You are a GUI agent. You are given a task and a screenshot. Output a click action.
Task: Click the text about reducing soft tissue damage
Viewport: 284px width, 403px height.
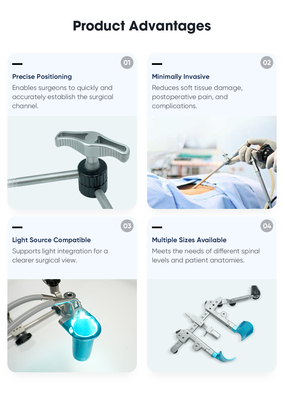pyautogui.click(x=197, y=97)
